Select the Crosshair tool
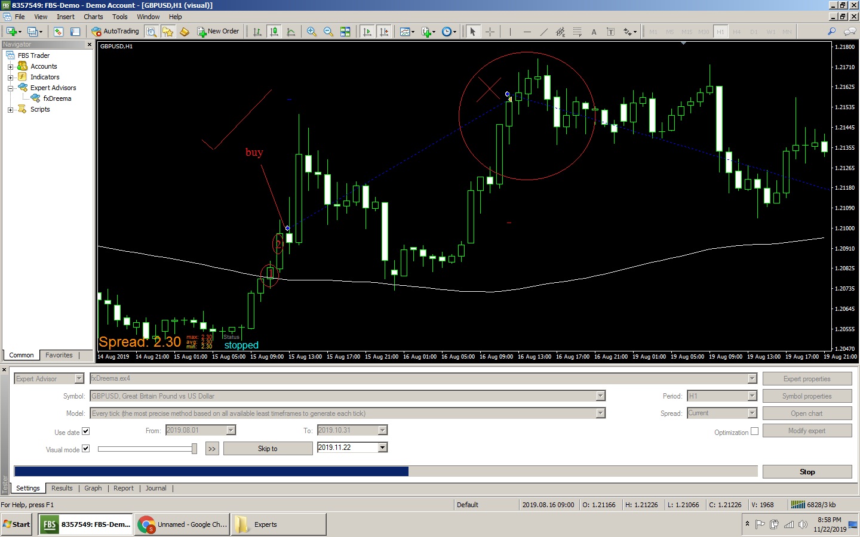This screenshot has height=537, width=860. (490, 32)
